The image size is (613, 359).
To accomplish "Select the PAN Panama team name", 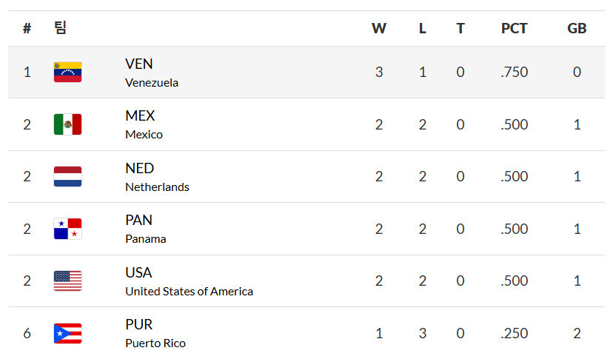I will 145,229.
